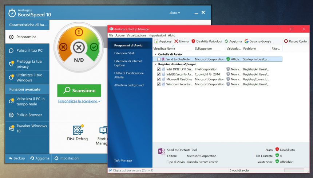Image resolution: width=313 pixels, height=178 pixels.
Task: Sort by Ritardo column header
Action: click(x=276, y=49)
